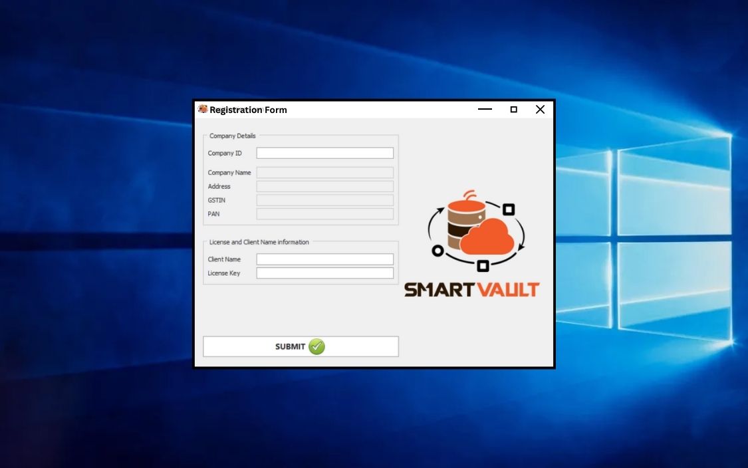Click the 'GSTIN' label text
The width and height of the screenshot is (748, 468).
pyautogui.click(x=217, y=200)
